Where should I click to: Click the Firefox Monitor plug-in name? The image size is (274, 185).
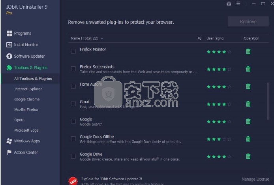pyautogui.click(x=93, y=49)
